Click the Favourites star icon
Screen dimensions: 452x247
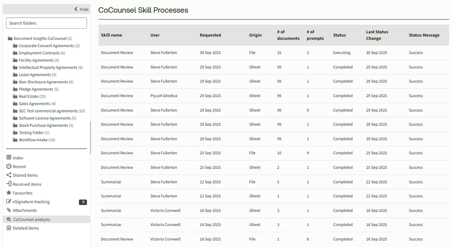point(9,193)
